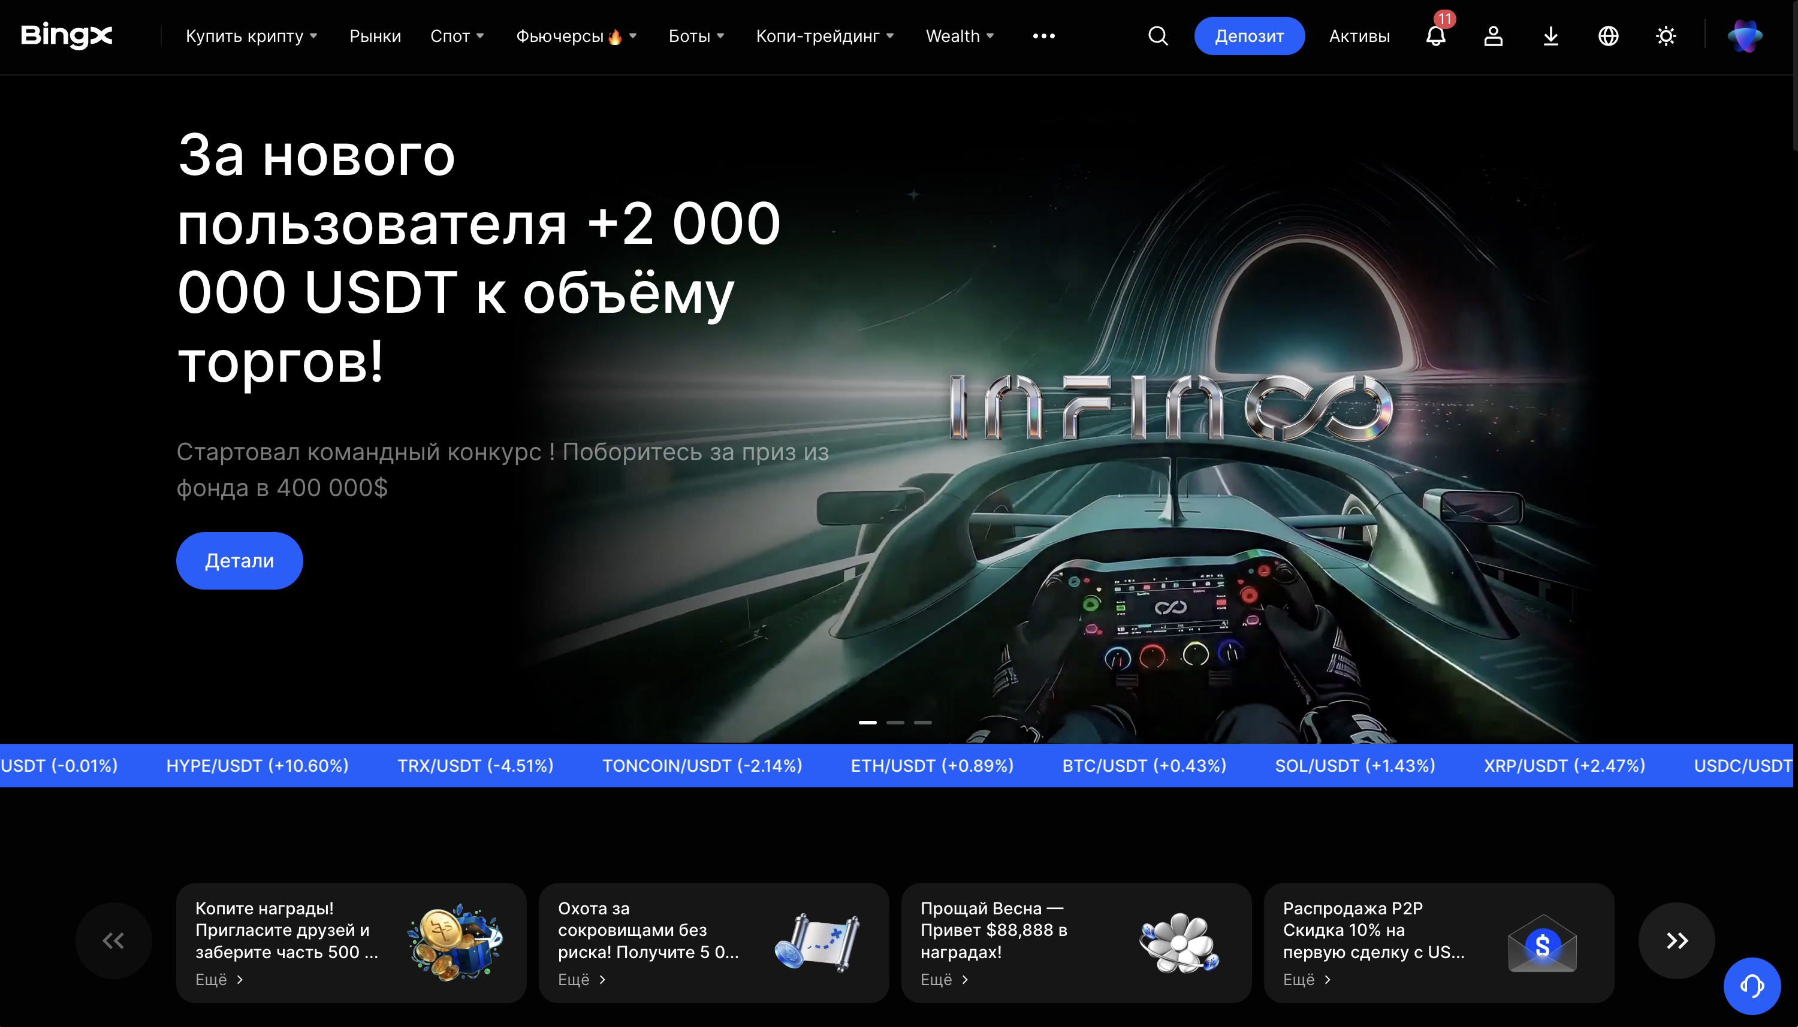1798x1027 pixels.
Task: Click the Детали button
Action: (x=239, y=561)
